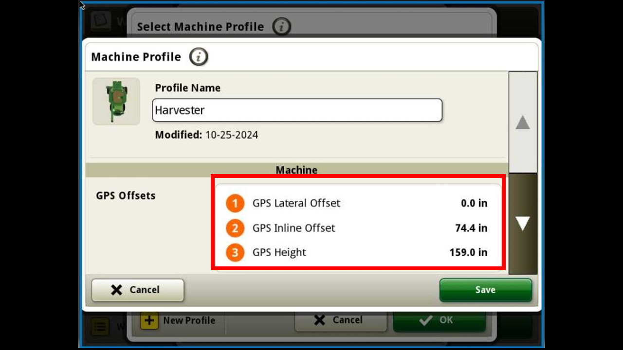Page down with the down arrow
This screenshot has height=350, width=623.
coord(523,224)
